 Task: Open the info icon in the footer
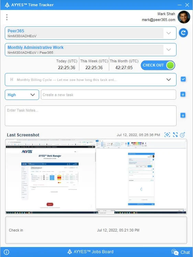pos(7,252)
